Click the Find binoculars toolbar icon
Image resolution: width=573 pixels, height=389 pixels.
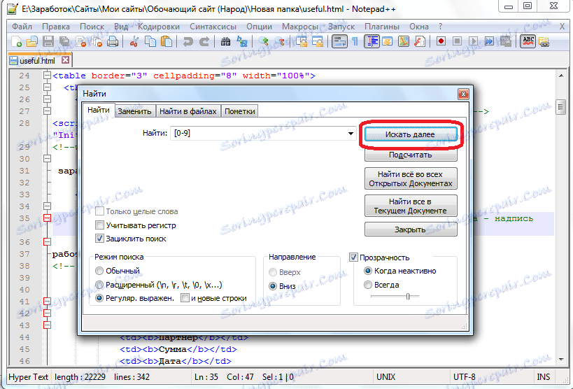pos(225,42)
